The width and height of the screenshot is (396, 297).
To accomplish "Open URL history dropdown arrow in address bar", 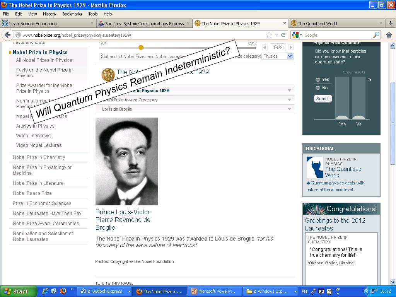I will [x=277, y=35].
